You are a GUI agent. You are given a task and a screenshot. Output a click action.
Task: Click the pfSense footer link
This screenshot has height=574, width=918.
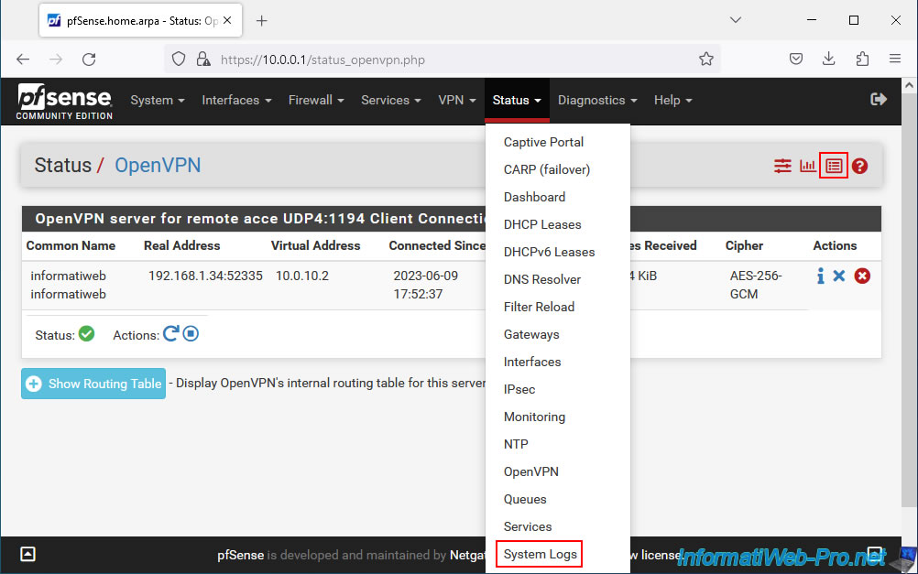tap(241, 555)
